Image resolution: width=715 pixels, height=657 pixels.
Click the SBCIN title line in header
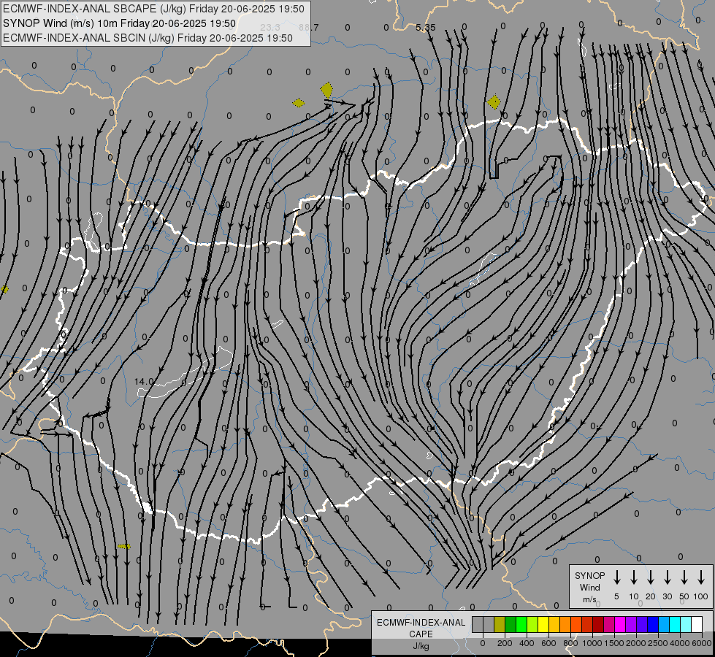point(148,38)
